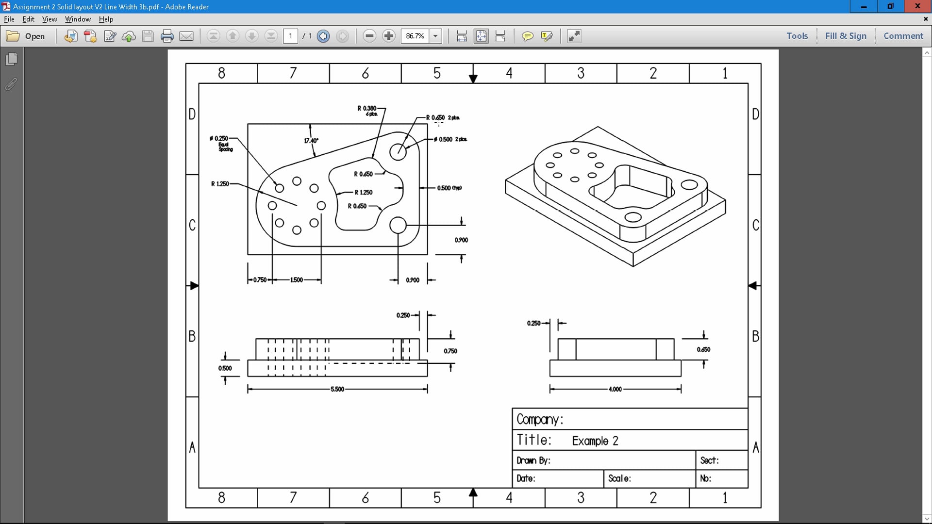Click the 1.500 dimension text
The height and width of the screenshot is (524, 932).
[x=297, y=280]
